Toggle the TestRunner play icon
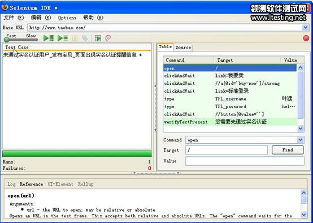 [98, 38]
